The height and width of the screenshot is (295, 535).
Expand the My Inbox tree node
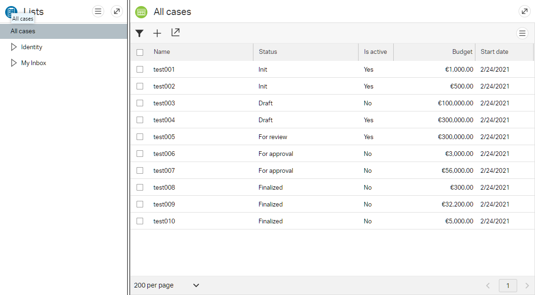pyautogui.click(x=14, y=63)
